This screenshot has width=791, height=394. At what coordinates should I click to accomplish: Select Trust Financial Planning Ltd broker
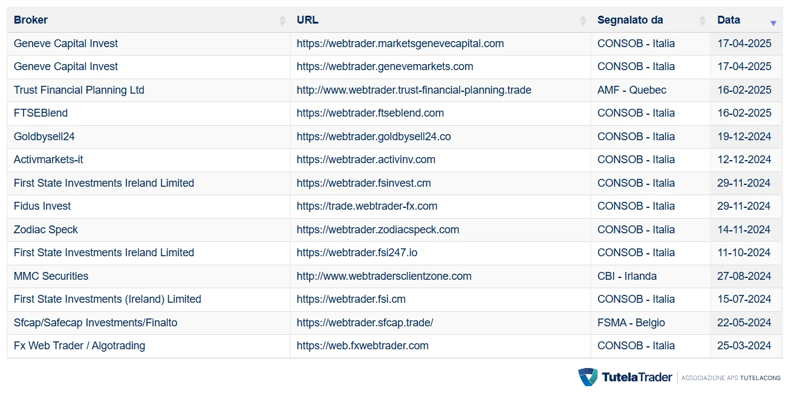[x=79, y=90]
